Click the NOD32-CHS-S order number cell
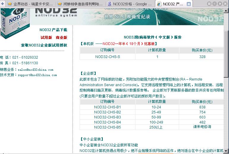229x154 pixels. point(108,57)
